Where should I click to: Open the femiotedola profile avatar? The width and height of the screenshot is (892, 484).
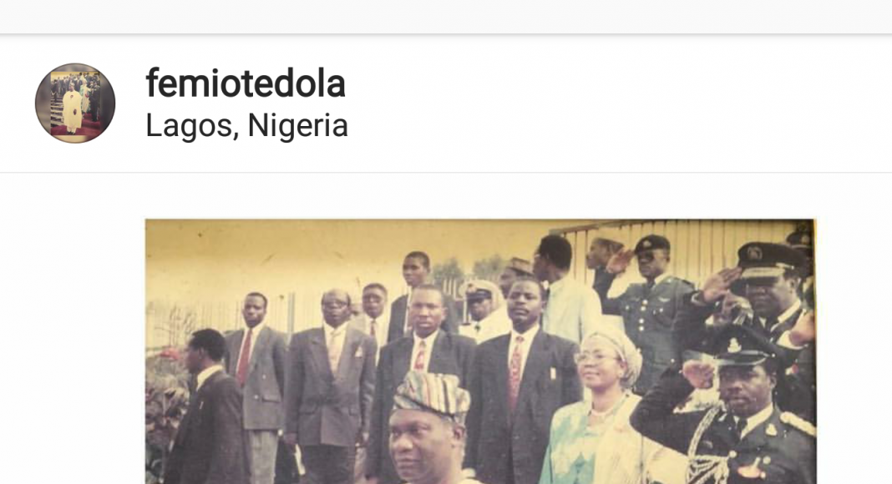pyautogui.click(x=75, y=103)
